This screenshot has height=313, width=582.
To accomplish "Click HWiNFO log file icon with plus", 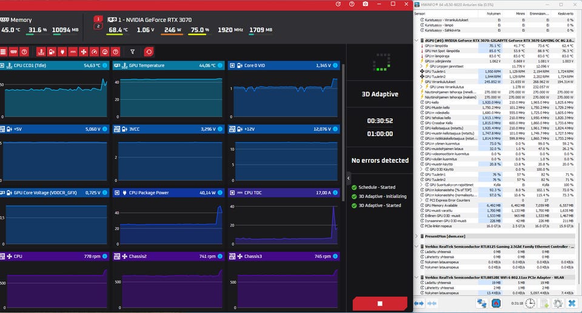I will (x=544, y=303).
